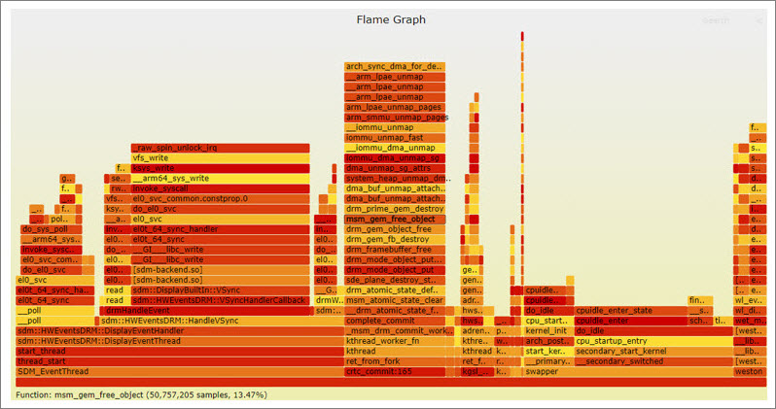Click the __drm_atomic_state_f.. frame
Viewport: 776px width, 409px height.
coord(395,311)
